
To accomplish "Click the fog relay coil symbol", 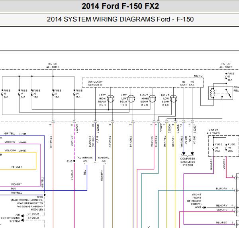I will [x=212, y=93].
